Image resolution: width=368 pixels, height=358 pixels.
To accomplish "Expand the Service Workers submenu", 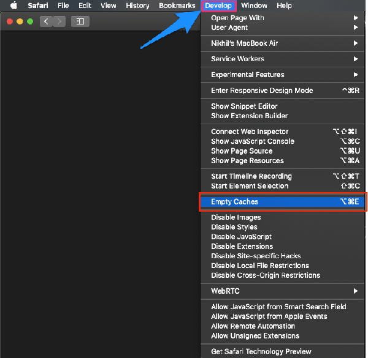I will pyautogui.click(x=283, y=59).
